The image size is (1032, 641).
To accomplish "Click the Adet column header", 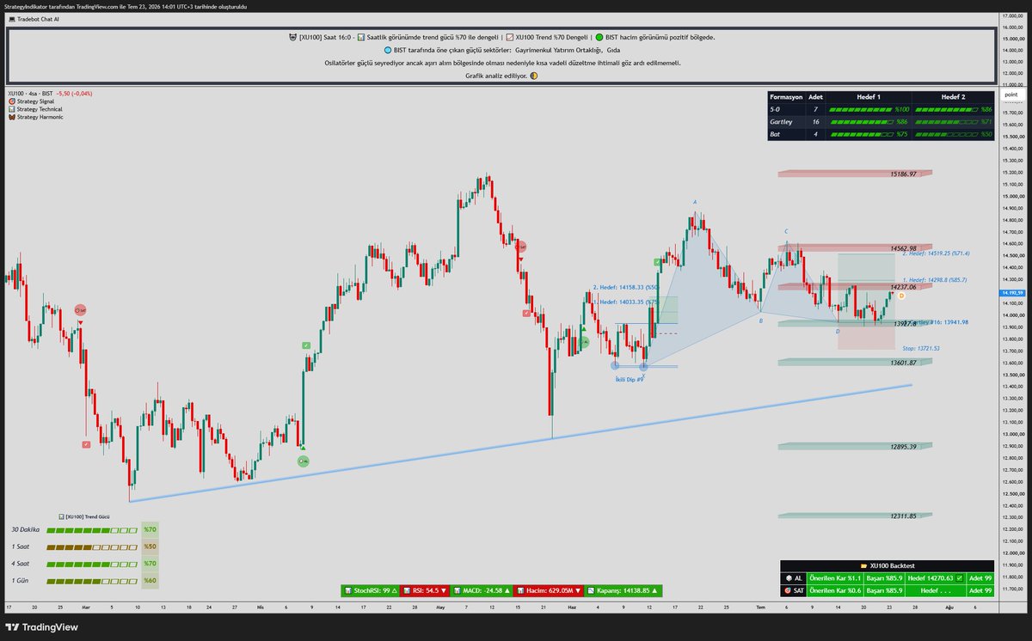I will (816, 97).
